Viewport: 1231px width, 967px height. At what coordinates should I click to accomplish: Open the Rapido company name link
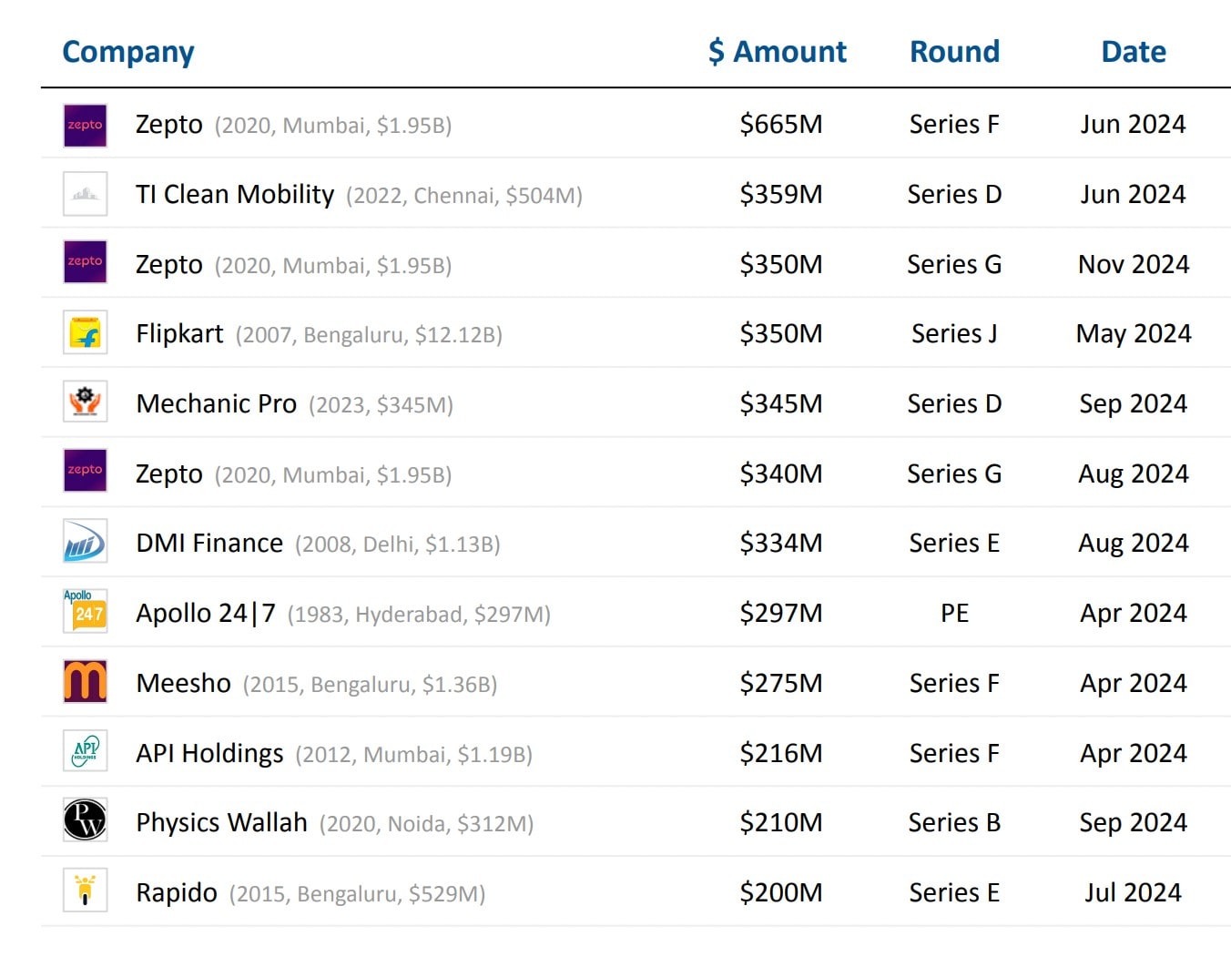coord(177,893)
